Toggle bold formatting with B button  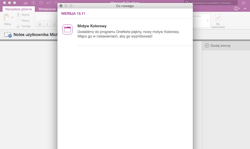pos(40,24)
